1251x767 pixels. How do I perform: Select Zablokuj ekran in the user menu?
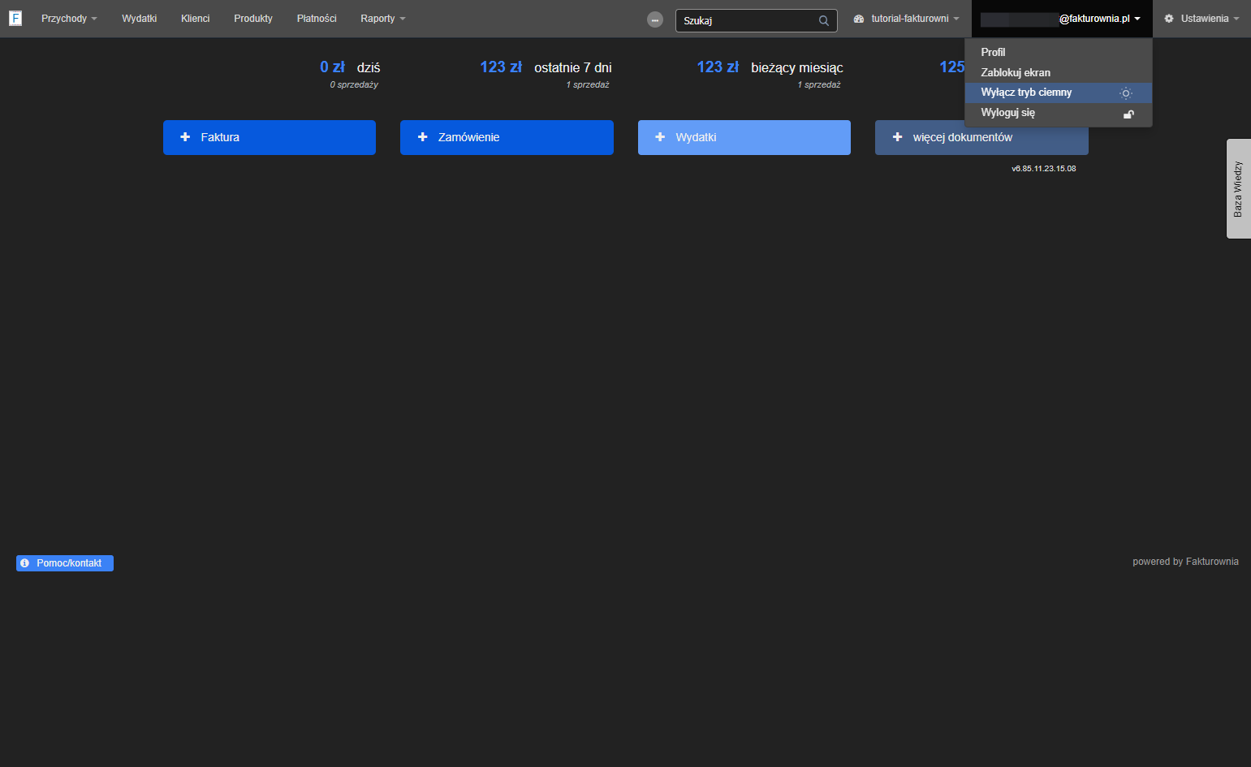coord(1059,72)
